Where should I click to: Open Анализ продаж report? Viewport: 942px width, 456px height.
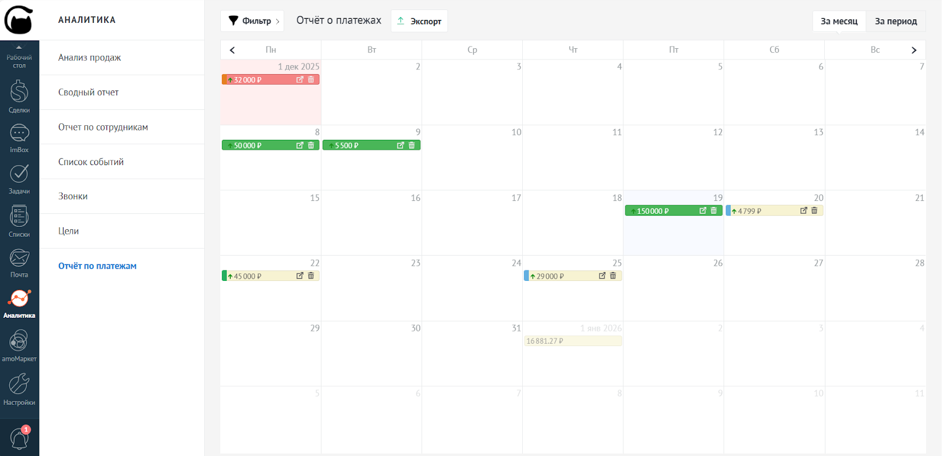[x=89, y=58]
